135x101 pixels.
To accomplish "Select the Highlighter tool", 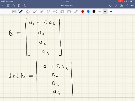I will point(35,12).
